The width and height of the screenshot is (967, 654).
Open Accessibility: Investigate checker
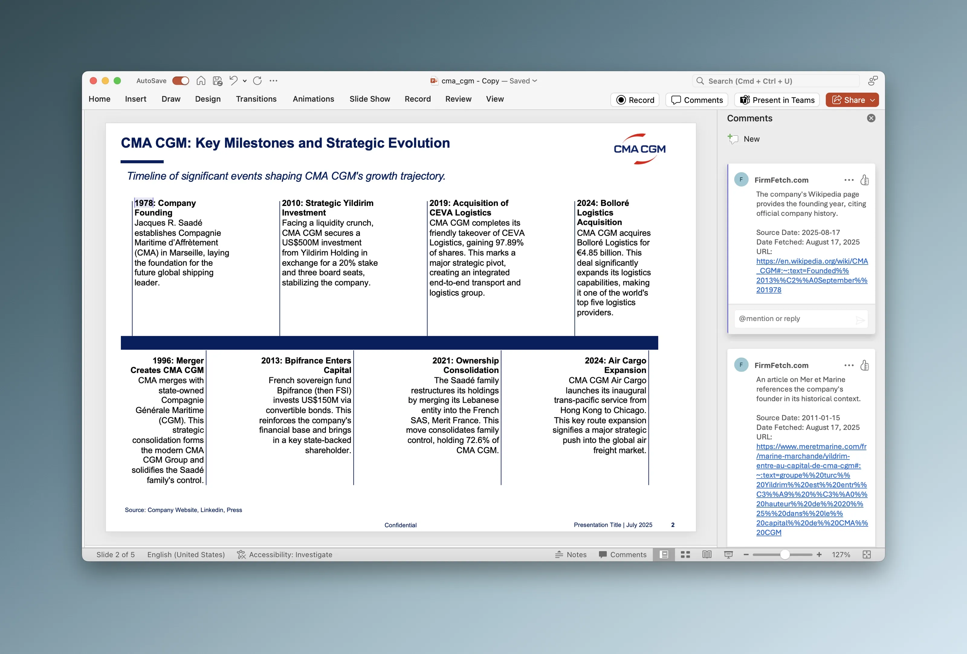[x=285, y=554]
